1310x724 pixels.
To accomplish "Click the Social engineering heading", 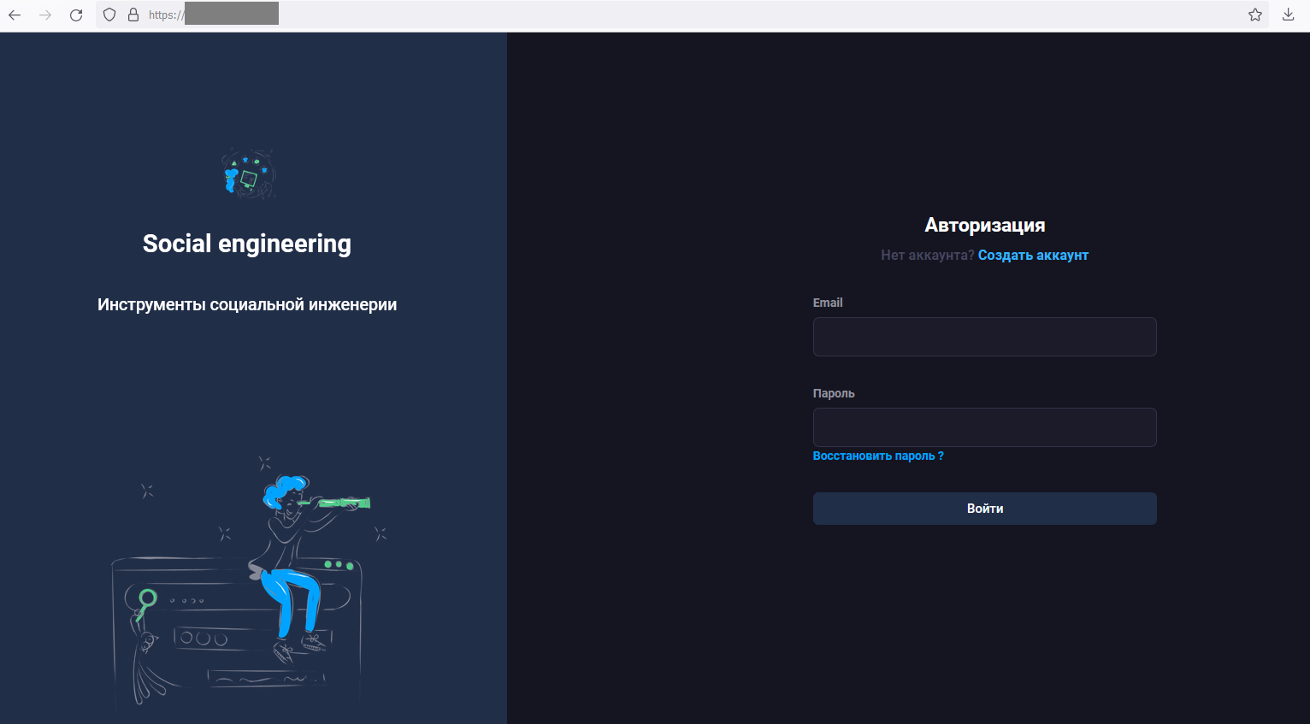I will (x=246, y=244).
